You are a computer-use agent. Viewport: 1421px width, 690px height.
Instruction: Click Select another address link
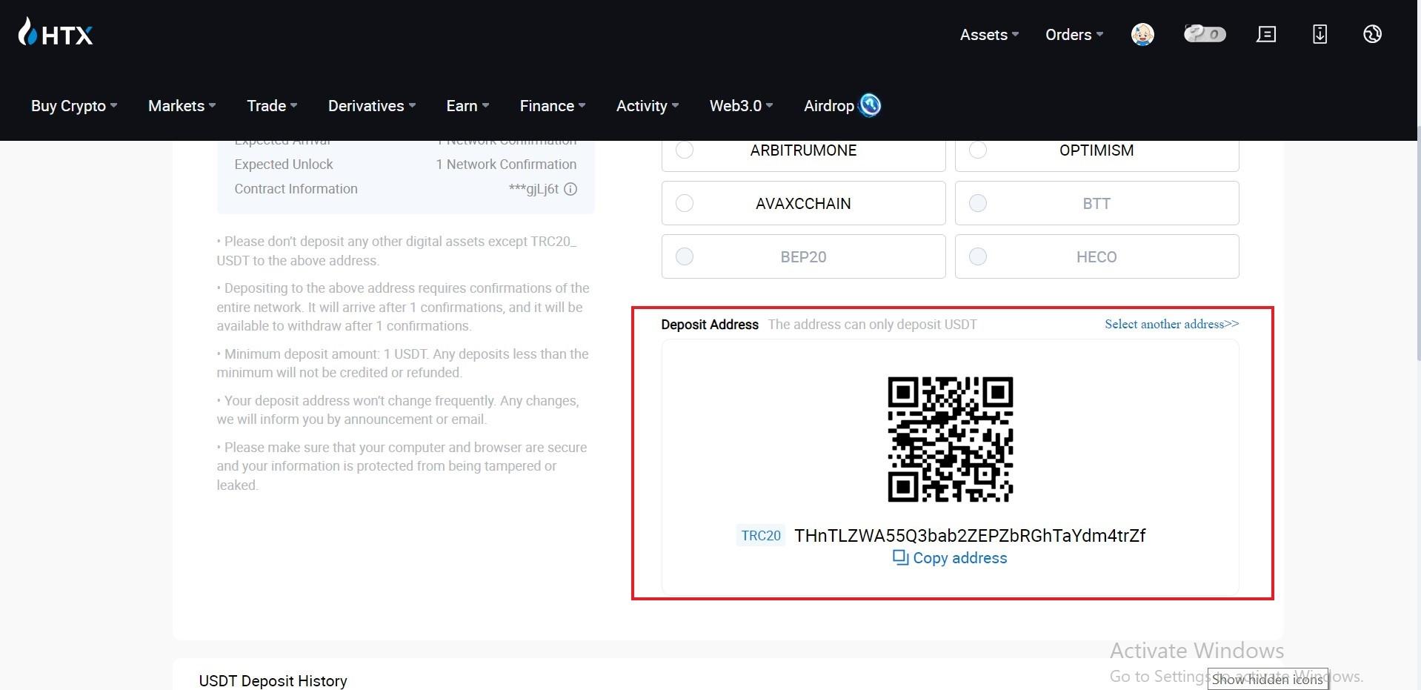point(1171,324)
